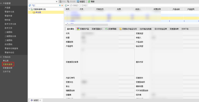Open 零部件库 in the sidebar
The width and height of the screenshot is (199, 102).
[x=8, y=16]
